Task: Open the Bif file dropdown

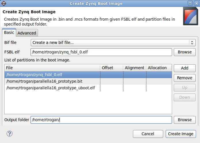Action: point(113,42)
